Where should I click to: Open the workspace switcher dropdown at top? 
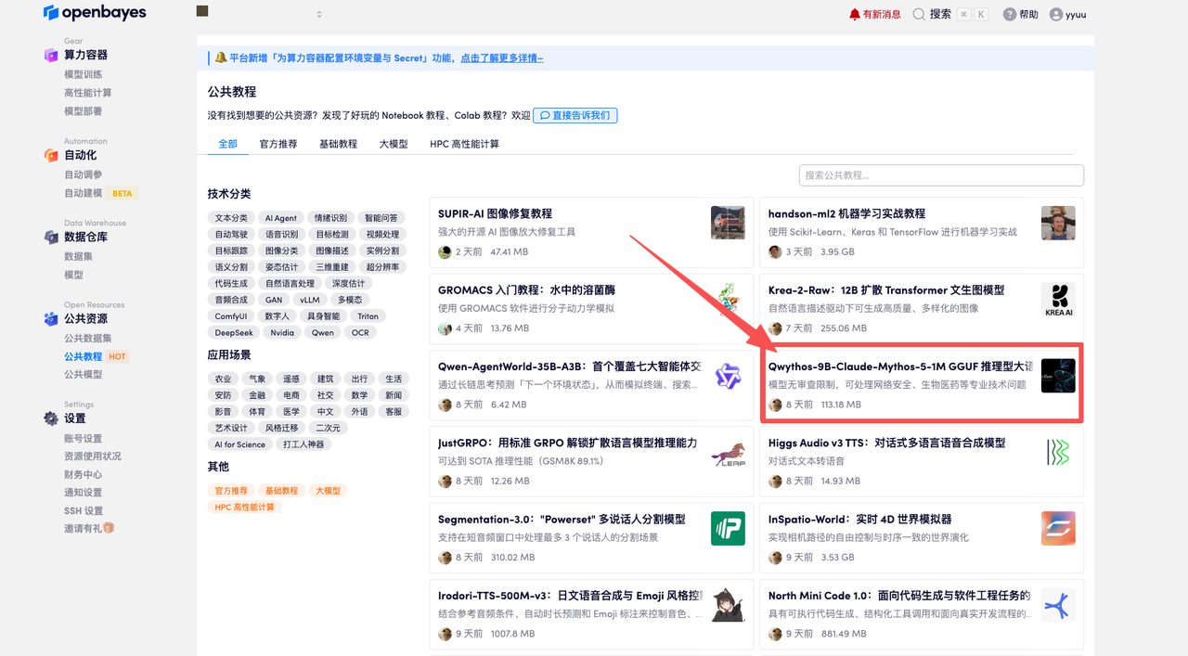(260, 13)
